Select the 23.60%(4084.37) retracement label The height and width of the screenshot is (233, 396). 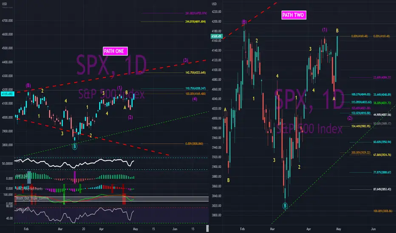(x=382, y=78)
